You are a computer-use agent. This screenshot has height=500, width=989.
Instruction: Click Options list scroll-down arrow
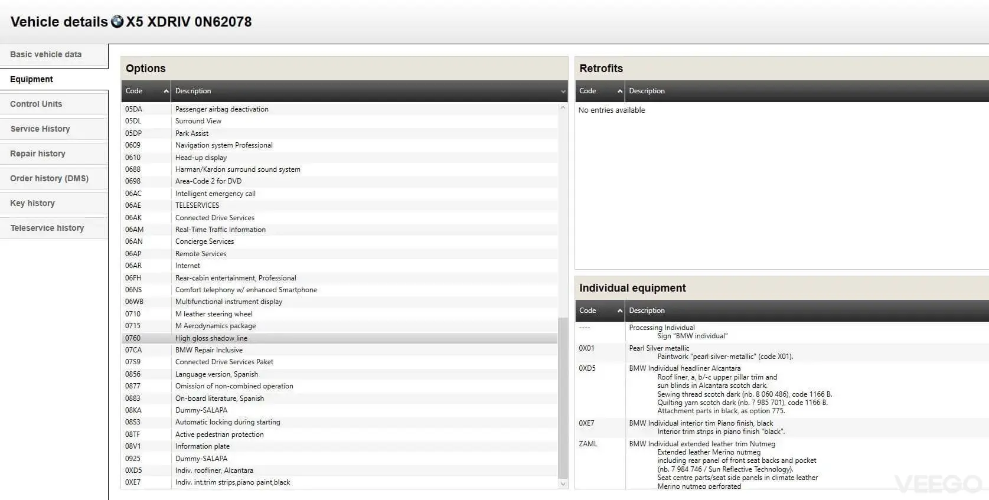[563, 483]
